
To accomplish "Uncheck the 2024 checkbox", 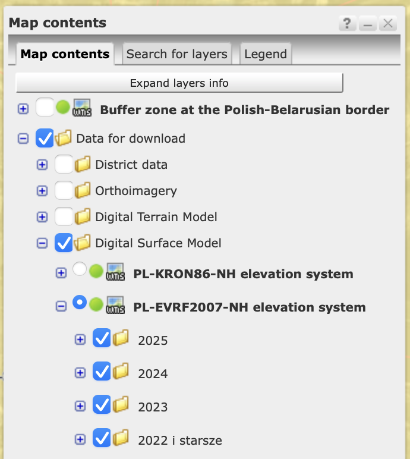I will (102, 371).
